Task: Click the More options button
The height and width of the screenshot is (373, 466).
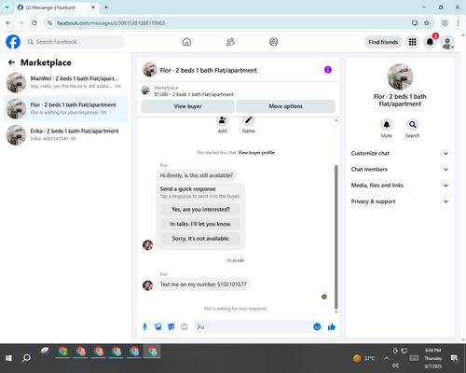Action: [x=285, y=106]
